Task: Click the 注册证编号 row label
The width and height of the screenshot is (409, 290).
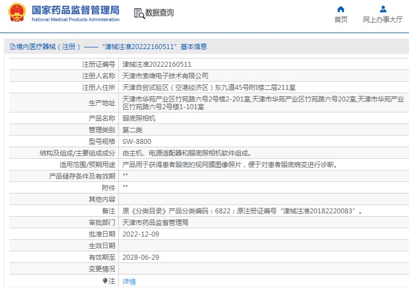Action: click(x=99, y=65)
